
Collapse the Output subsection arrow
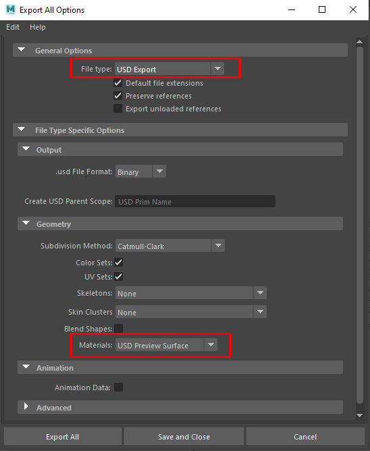(26, 149)
